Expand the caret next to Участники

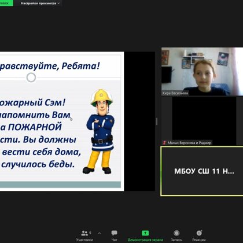100,233
